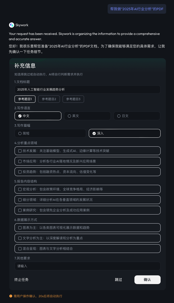The image size is (174, 303).
Task: Enable the 投资趋势 checkbox option
Action: (88, 172)
